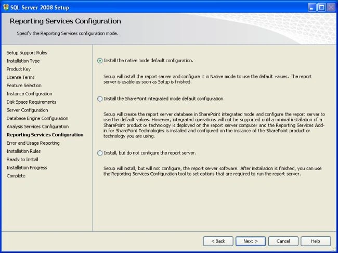Go to previous step with Back button
The image size is (338, 253).
(218, 241)
